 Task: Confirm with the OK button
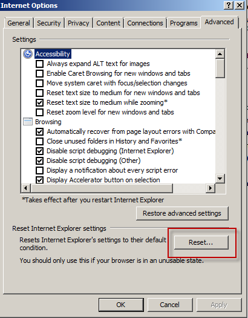click(121, 305)
